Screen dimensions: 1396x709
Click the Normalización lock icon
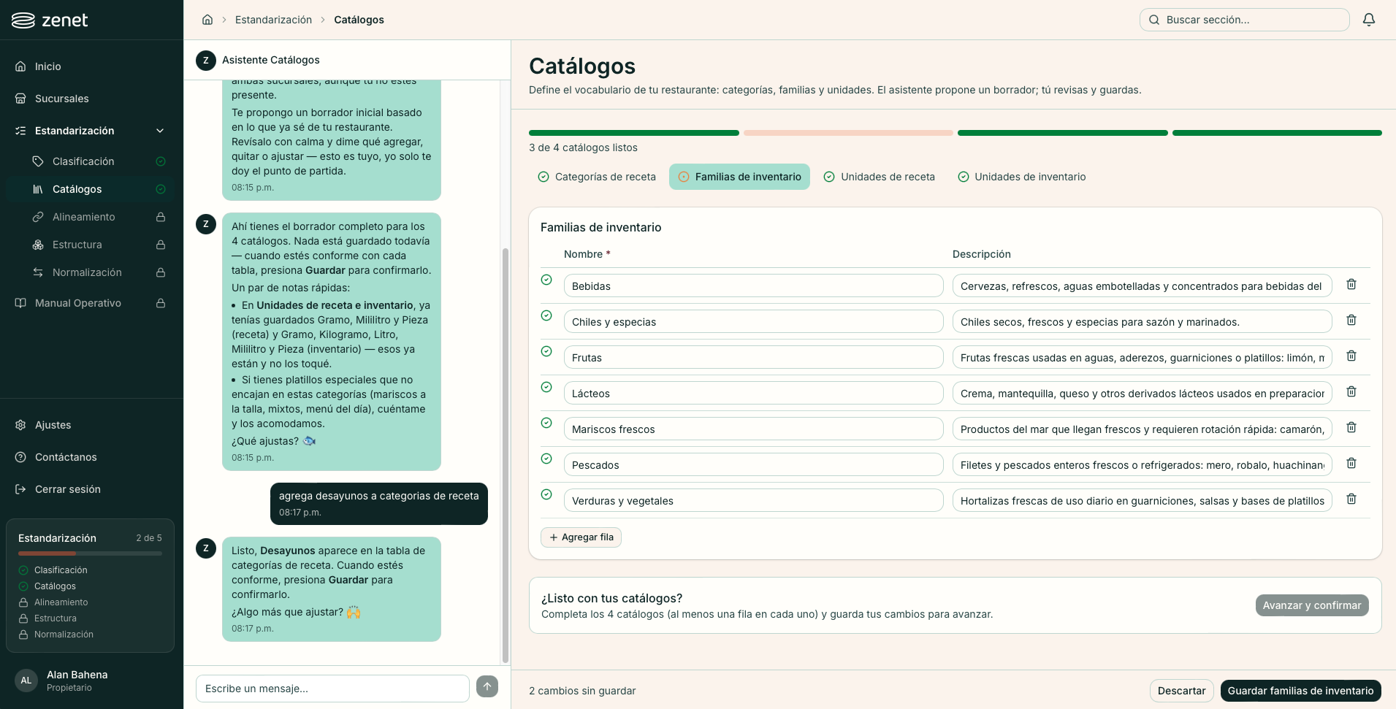(x=161, y=272)
